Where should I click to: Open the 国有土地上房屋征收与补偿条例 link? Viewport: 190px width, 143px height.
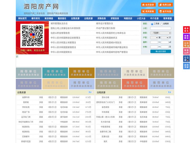click(x=65, y=28)
